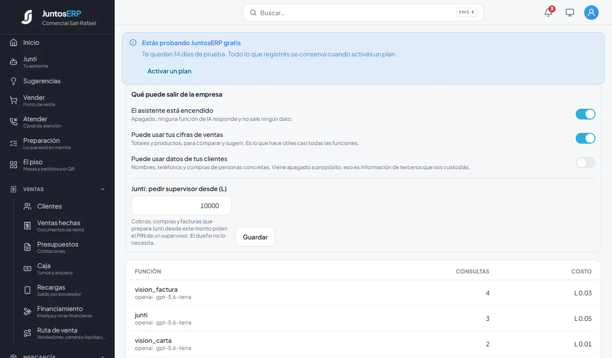Click the Clientes people icon
The image size is (612, 358).
(27, 206)
